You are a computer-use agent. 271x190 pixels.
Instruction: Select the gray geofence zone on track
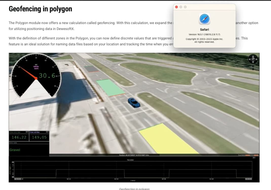point(91,68)
